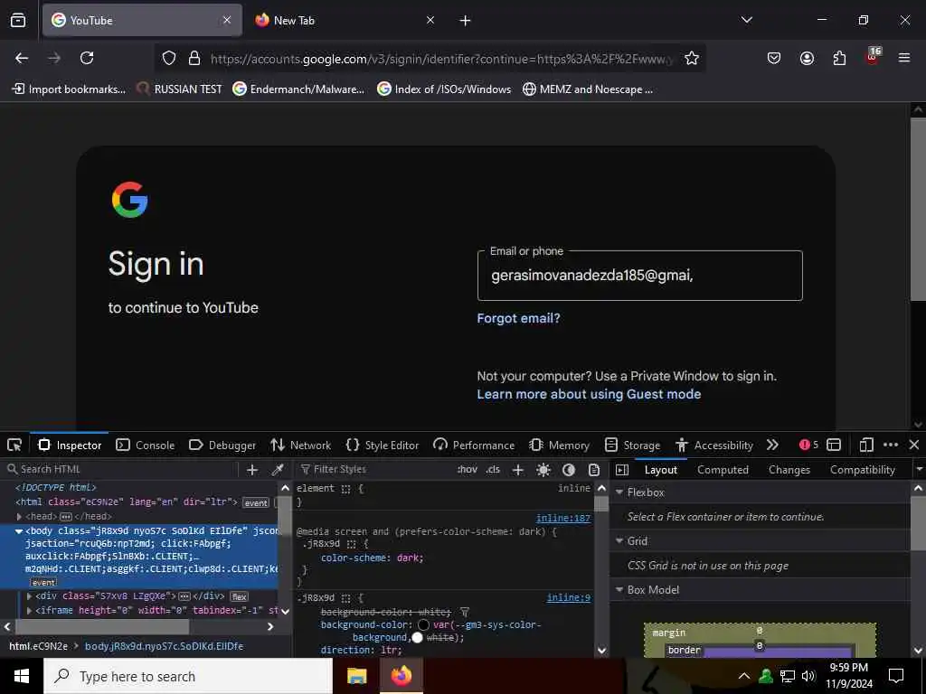926x694 pixels.
Task: Open tracking protection shield icon
Action: click(x=169, y=58)
